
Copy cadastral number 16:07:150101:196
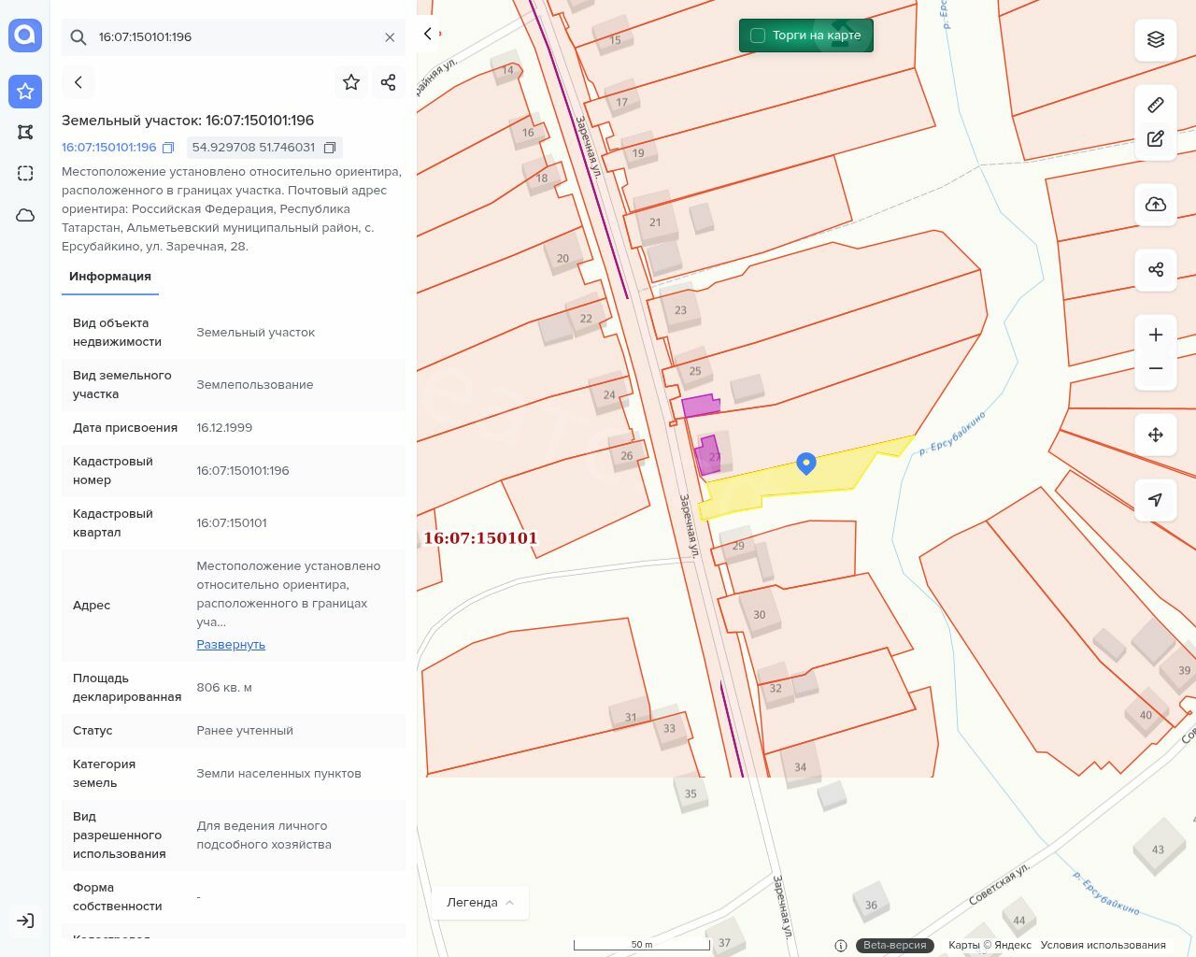168,148
